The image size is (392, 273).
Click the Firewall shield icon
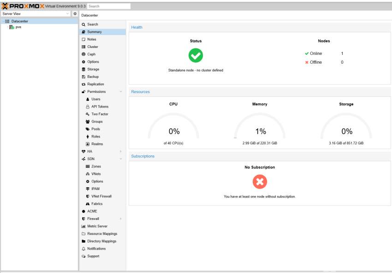tap(83, 219)
